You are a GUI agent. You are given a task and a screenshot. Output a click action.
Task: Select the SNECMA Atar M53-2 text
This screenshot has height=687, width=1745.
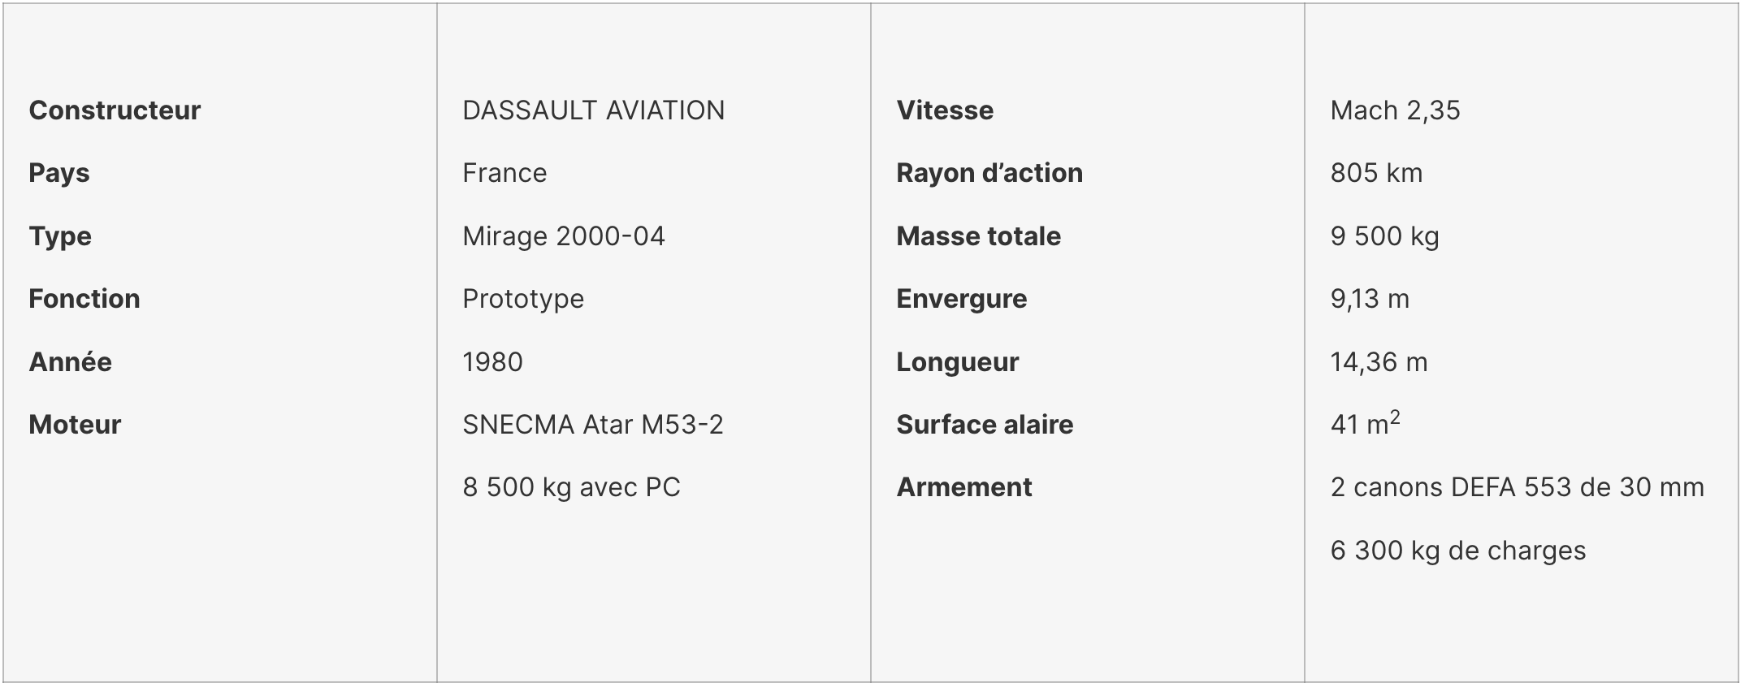click(593, 425)
